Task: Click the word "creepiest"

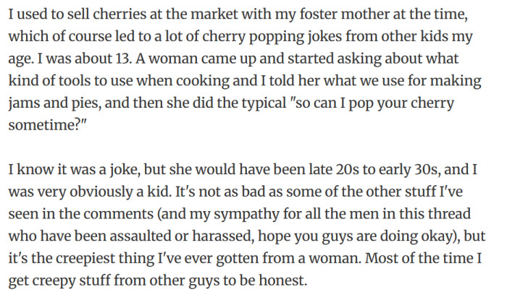Action: click(85, 260)
